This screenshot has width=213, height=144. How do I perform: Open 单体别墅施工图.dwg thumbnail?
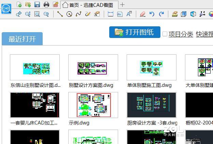tap(152, 67)
